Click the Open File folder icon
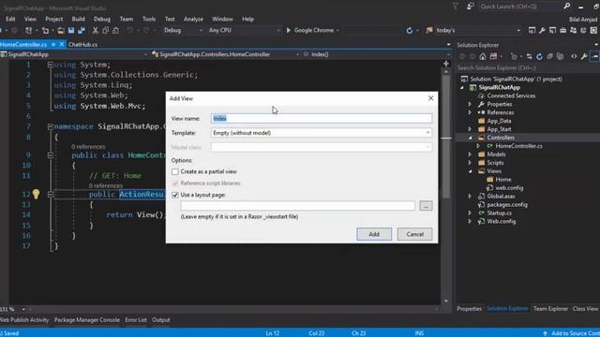Image resolution: width=600 pixels, height=337 pixels. [61, 30]
